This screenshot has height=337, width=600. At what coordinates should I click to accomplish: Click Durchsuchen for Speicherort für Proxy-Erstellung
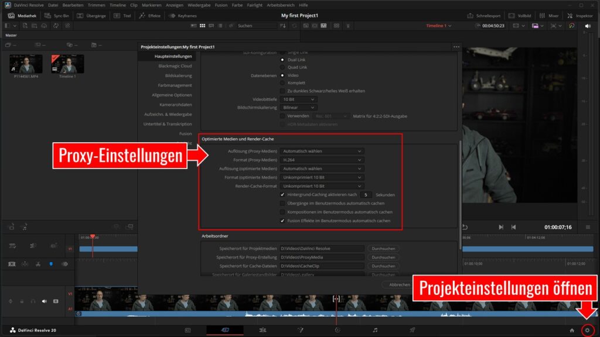click(384, 257)
